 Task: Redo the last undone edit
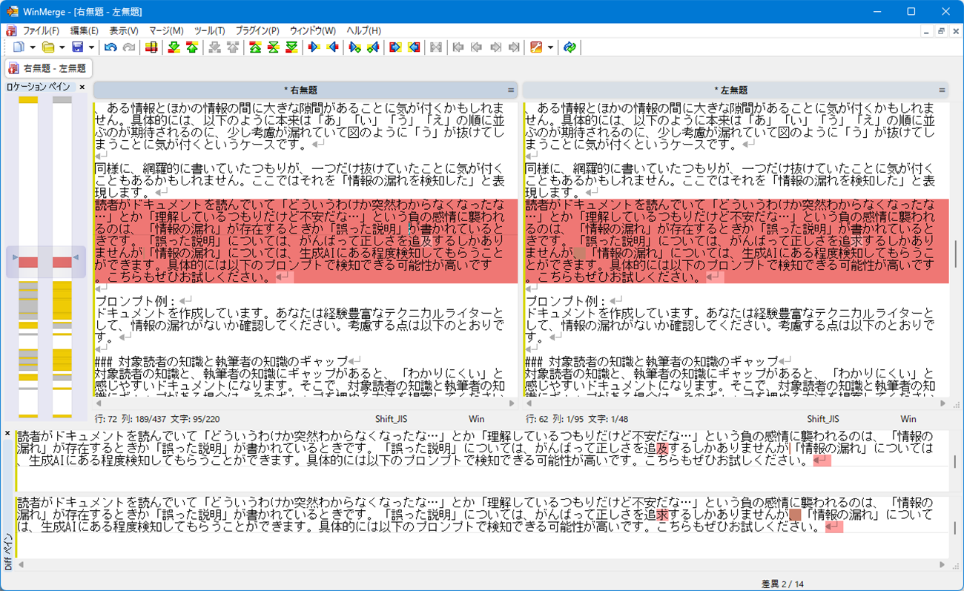[x=128, y=47]
